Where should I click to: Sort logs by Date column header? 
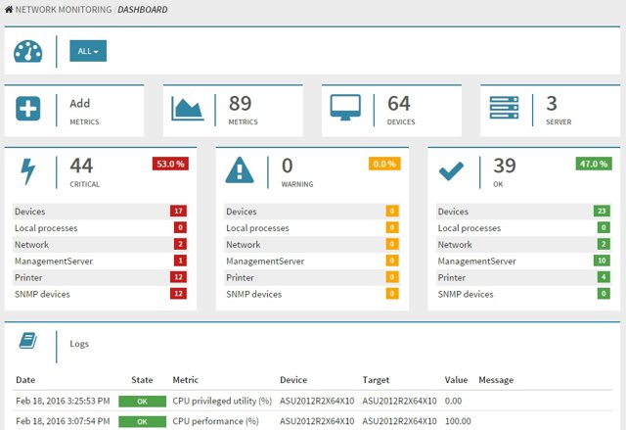point(25,380)
